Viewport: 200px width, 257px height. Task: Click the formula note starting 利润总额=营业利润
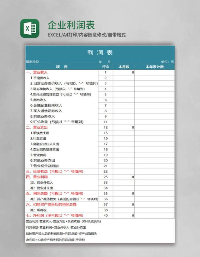(56, 228)
